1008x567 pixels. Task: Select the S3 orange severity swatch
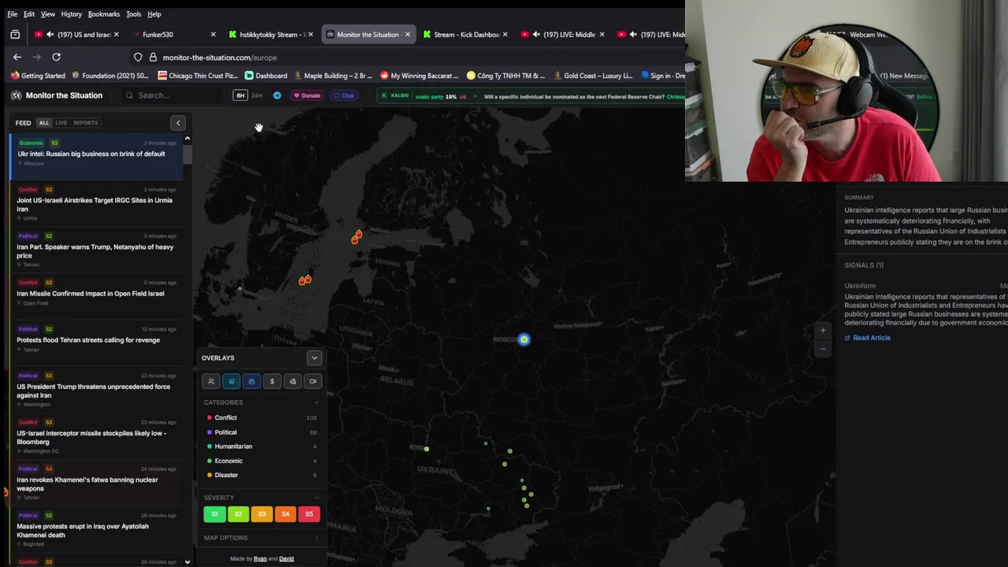click(x=261, y=514)
